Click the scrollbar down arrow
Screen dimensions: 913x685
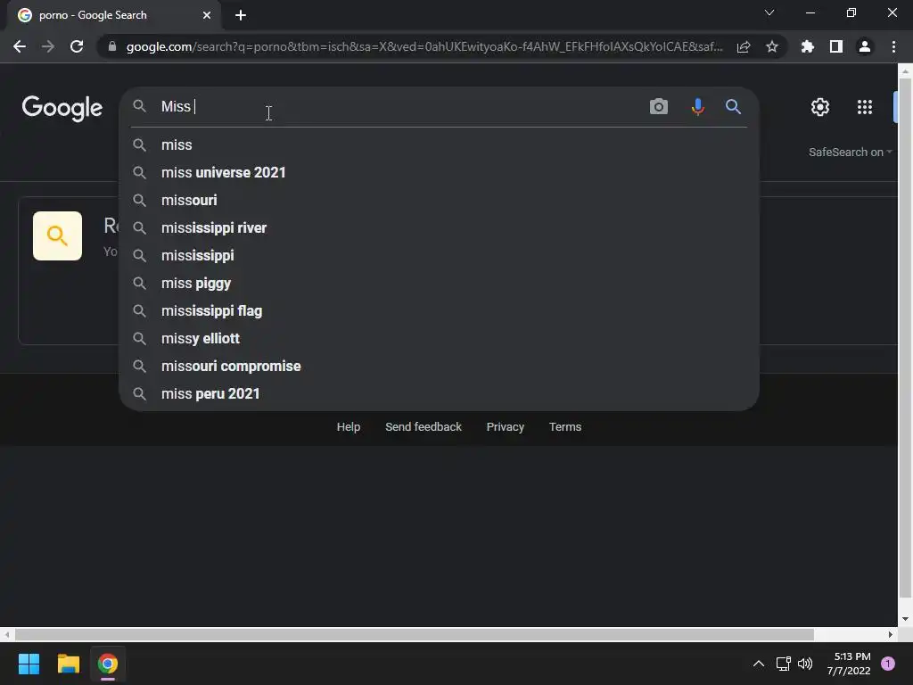[x=905, y=619]
